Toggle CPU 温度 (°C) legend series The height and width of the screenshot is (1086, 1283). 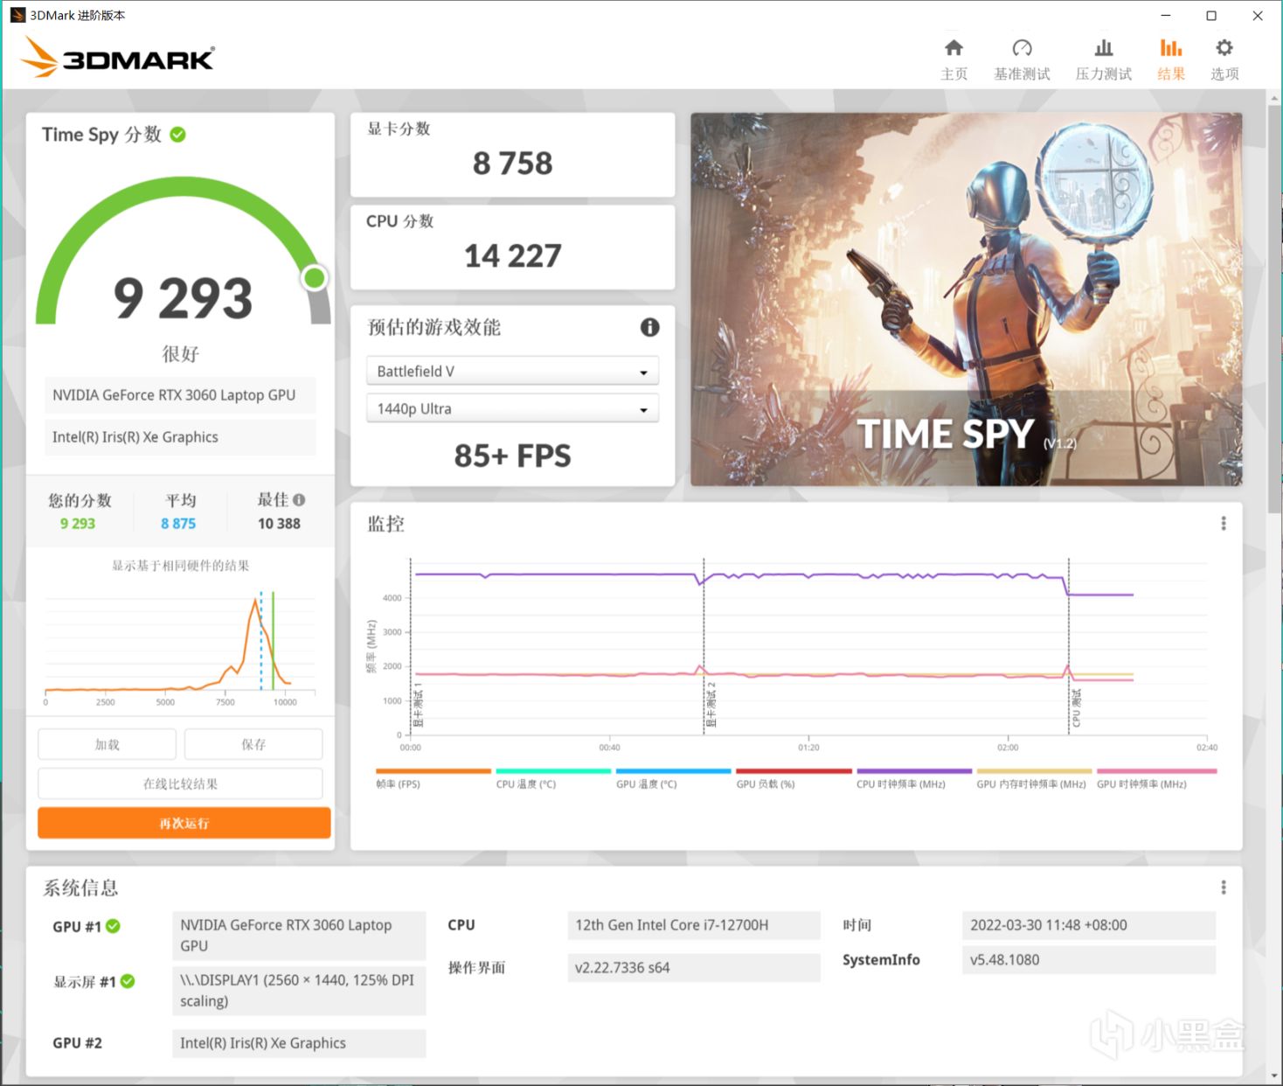(x=552, y=778)
